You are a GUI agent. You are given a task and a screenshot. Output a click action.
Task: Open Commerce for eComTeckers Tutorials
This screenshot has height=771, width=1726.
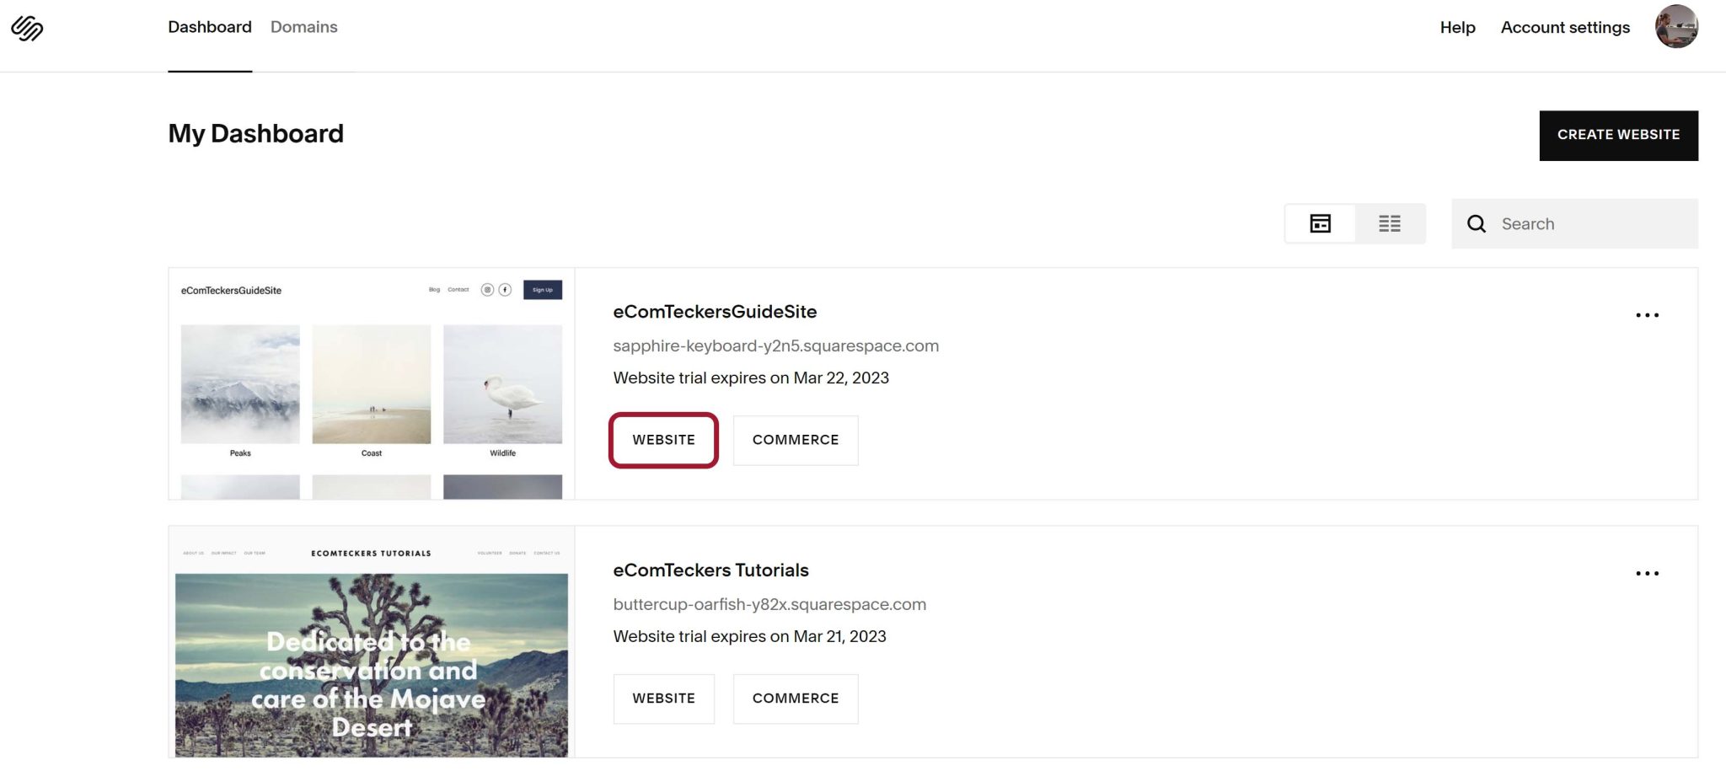point(795,699)
